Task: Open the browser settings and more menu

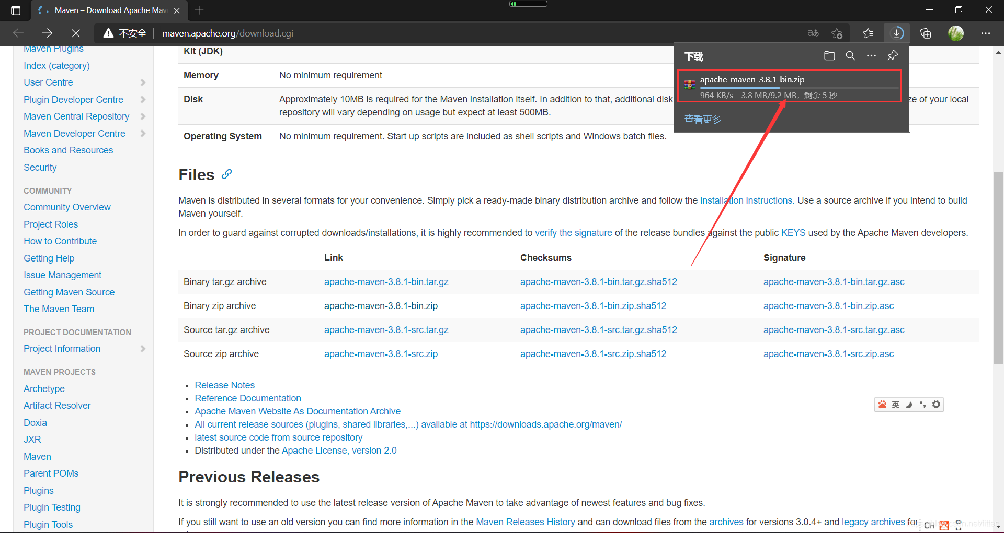Action: coord(986,33)
